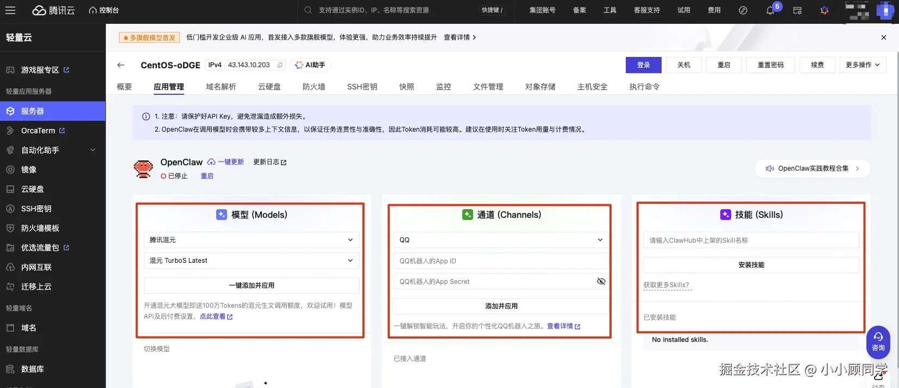Switch to the SSH密钥 tab
The width and height of the screenshot is (899, 388).
(362, 87)
